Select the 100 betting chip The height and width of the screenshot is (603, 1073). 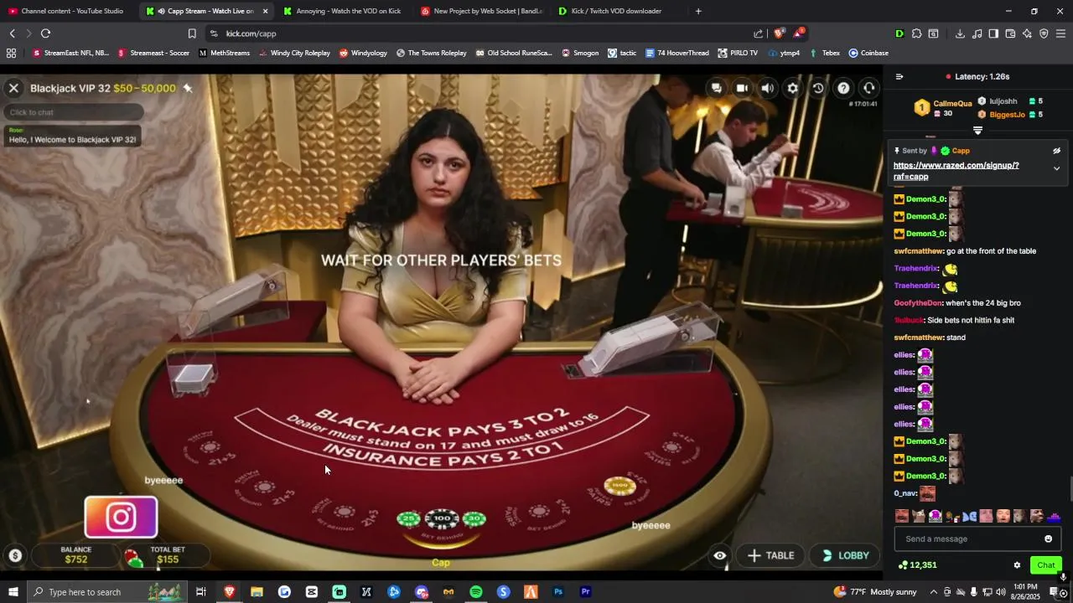(442, 519)
